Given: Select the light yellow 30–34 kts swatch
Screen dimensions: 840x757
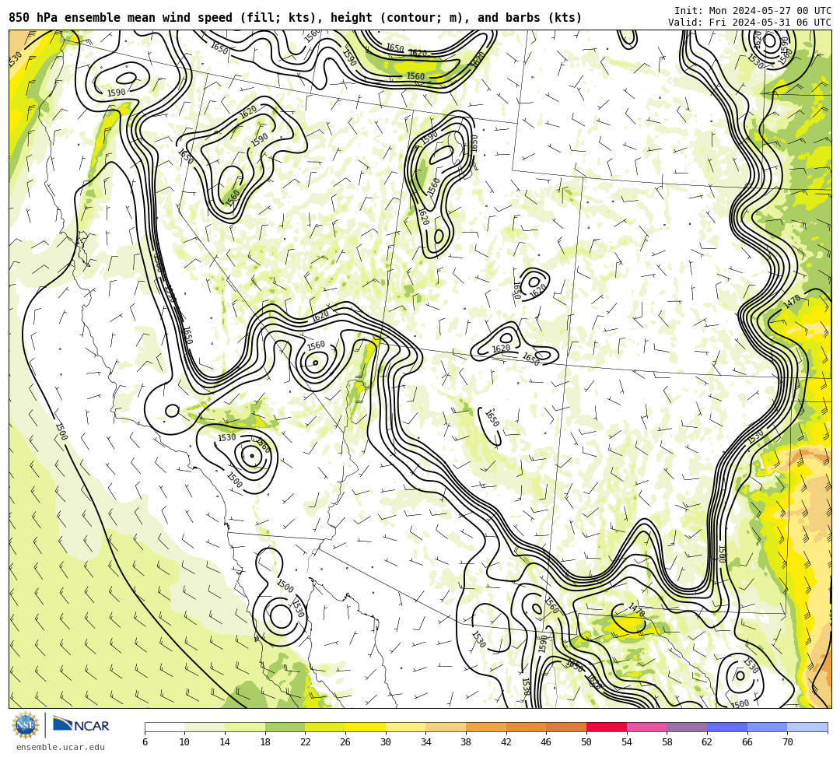Looking at the screenshot, I should click(405, 727).
